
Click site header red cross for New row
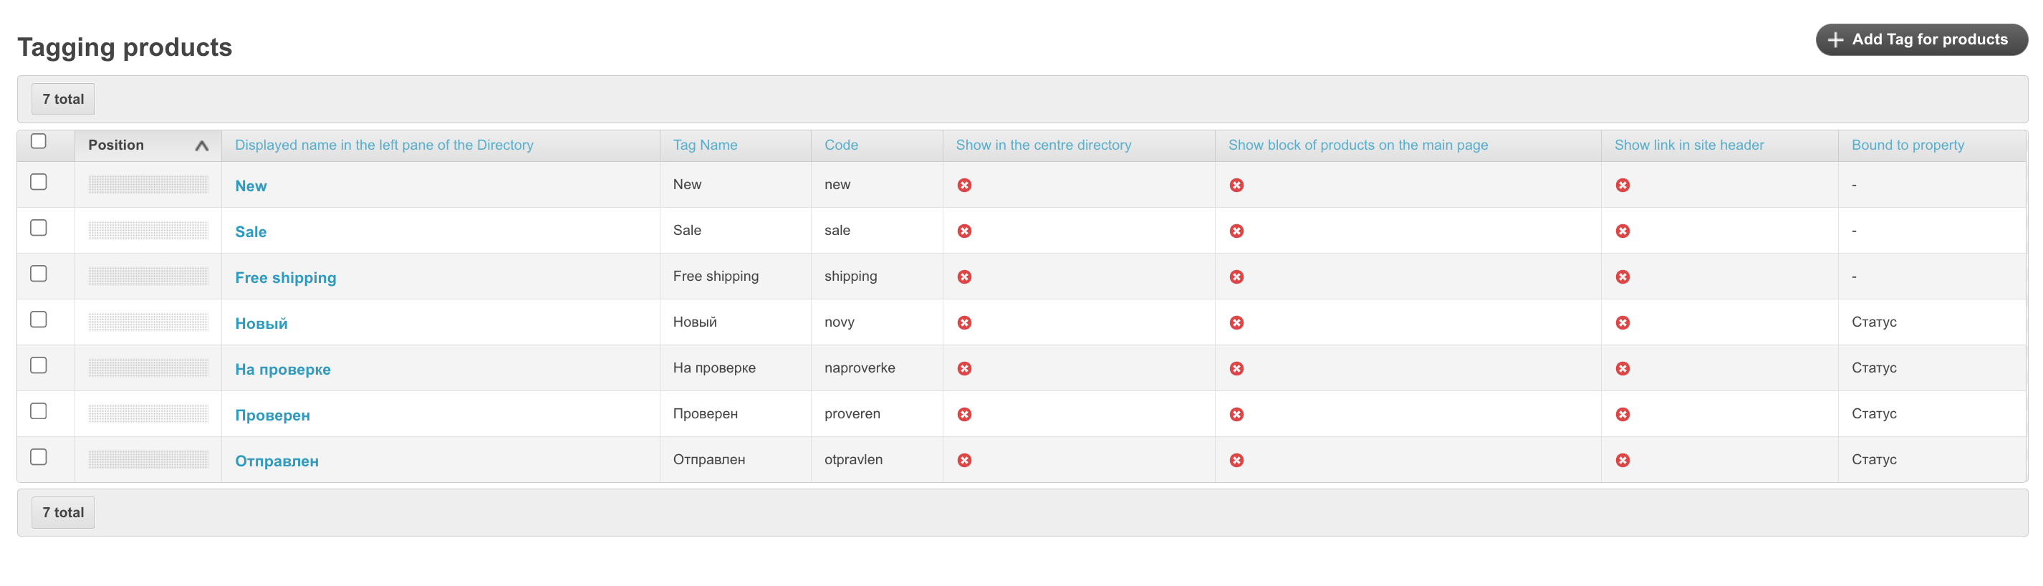click(1622, 185)
